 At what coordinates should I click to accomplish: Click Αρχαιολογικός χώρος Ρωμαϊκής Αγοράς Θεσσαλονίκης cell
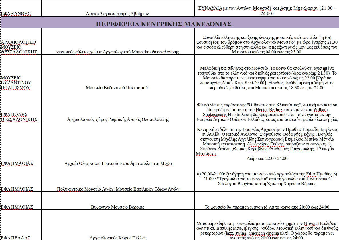tap(118, 119)
